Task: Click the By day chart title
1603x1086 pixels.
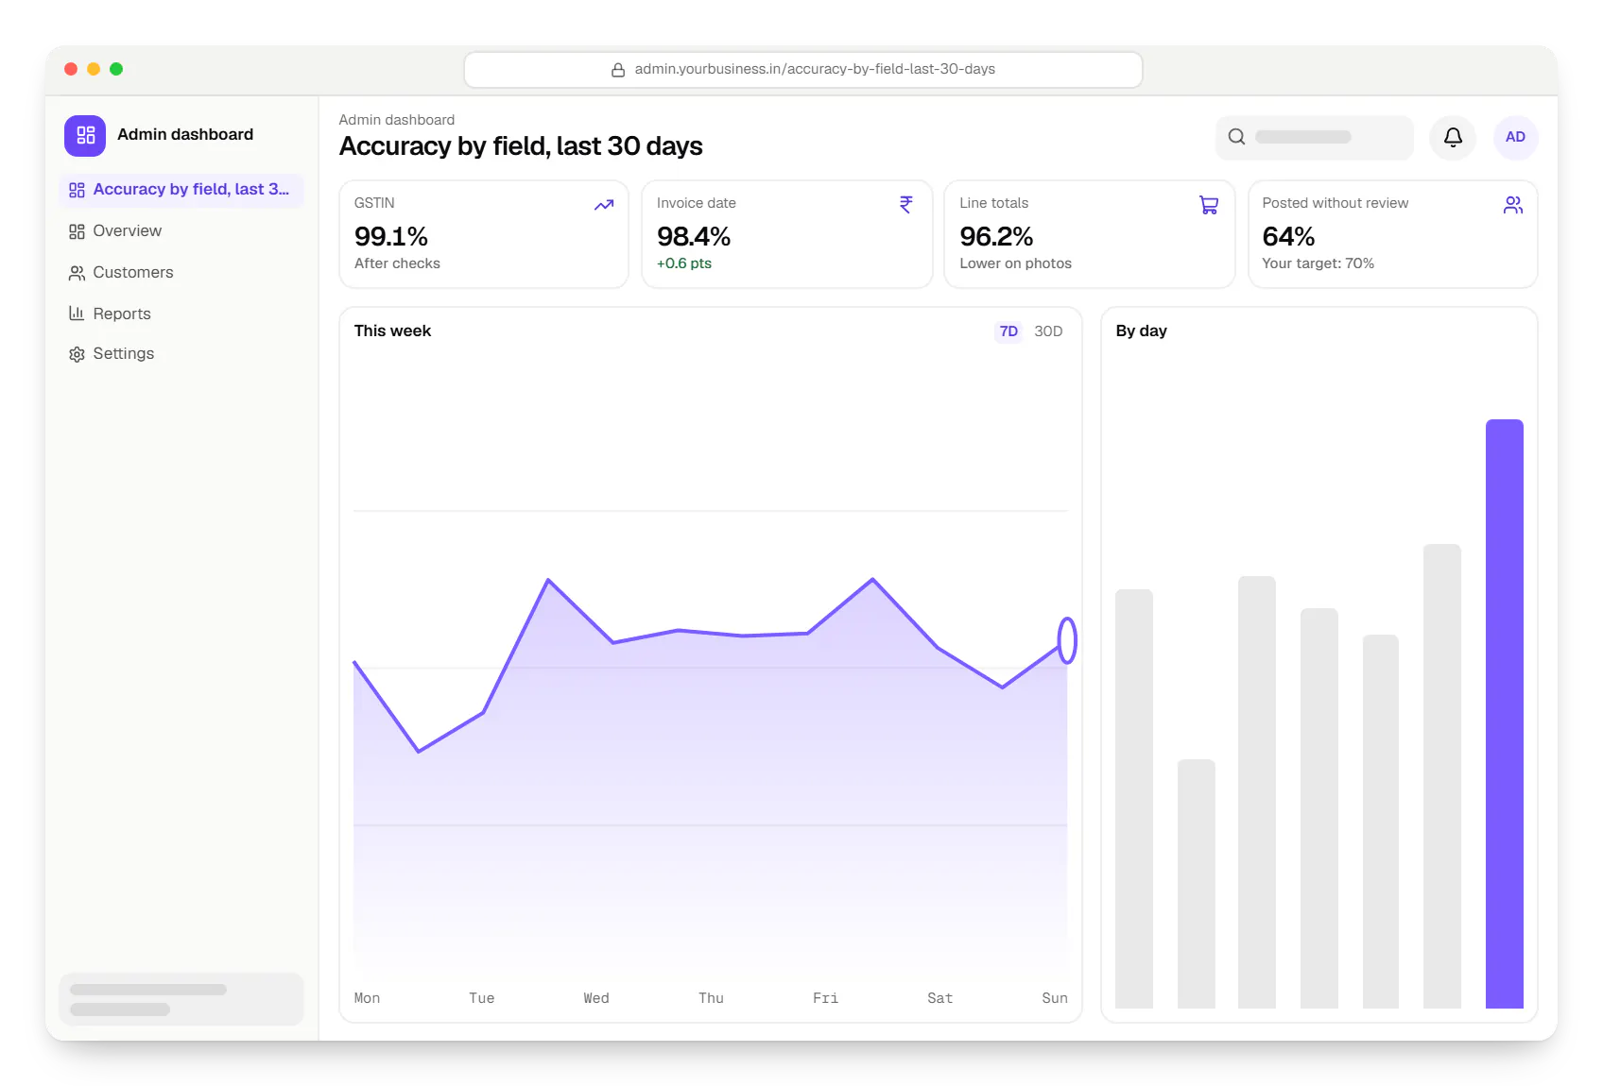Action: [x=1141, y=331]
